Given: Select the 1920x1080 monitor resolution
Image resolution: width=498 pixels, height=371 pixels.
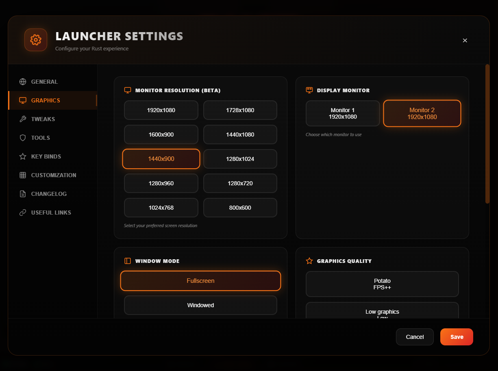Looking at the screenshot, I should (x=161, y=110).
